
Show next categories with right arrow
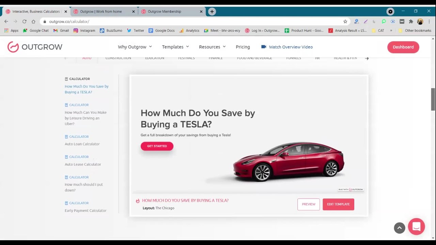pos(367,59)
